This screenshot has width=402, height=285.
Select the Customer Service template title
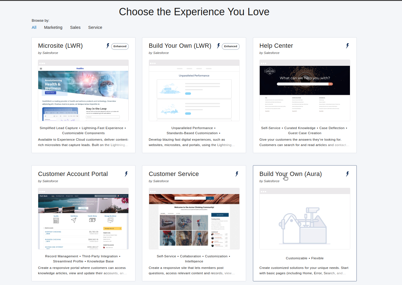[x=174, y=174]
